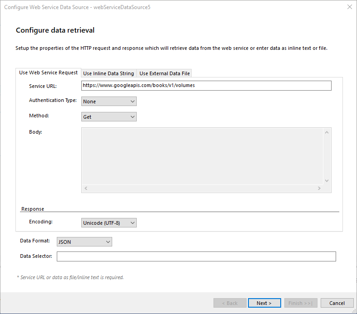Click the 'Data Selector:' label
This screenshot has width=357, height=314.
(36, 256)
